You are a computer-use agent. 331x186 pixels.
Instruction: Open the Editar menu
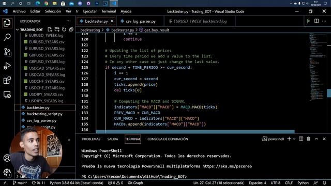[35, 11]
